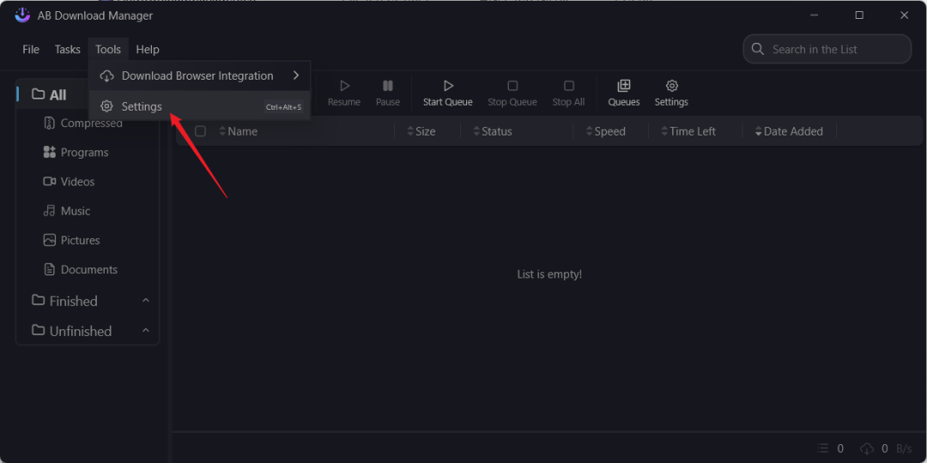The image size is (927, 463).
Task: Tick the select-all checkbox in list header
Action: [200, 131]
